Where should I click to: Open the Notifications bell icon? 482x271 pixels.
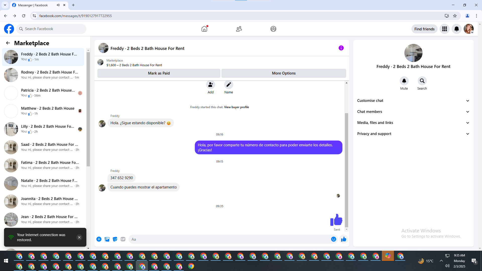(457, 29)
